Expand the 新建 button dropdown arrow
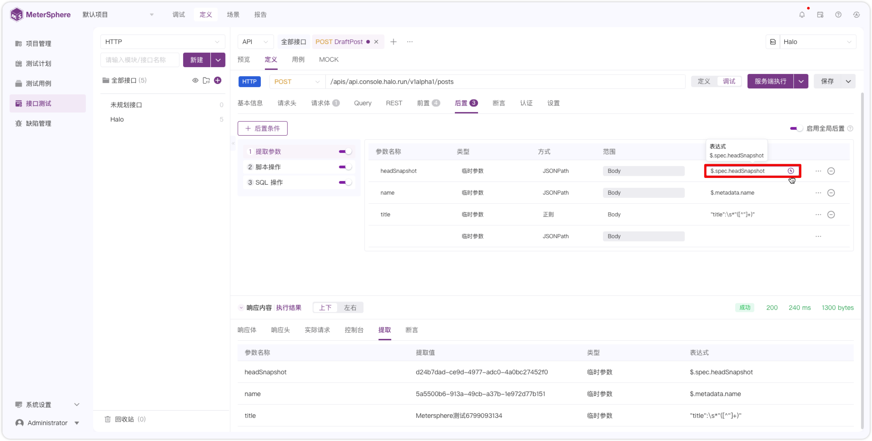Viewport: 872px width, 441px height. 218,60
